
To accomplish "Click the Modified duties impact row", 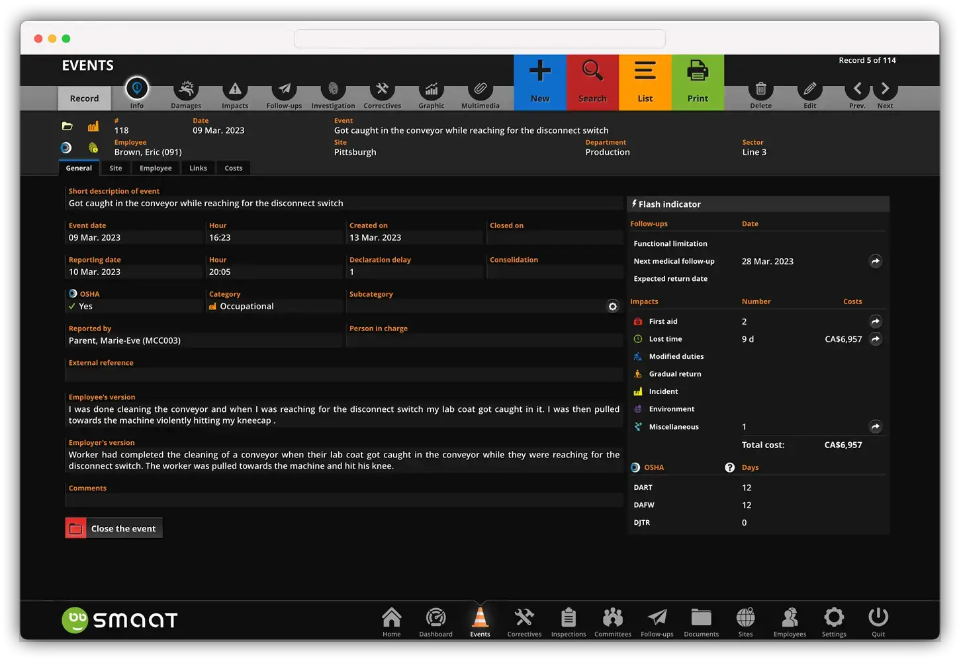I will pos(758,356).
